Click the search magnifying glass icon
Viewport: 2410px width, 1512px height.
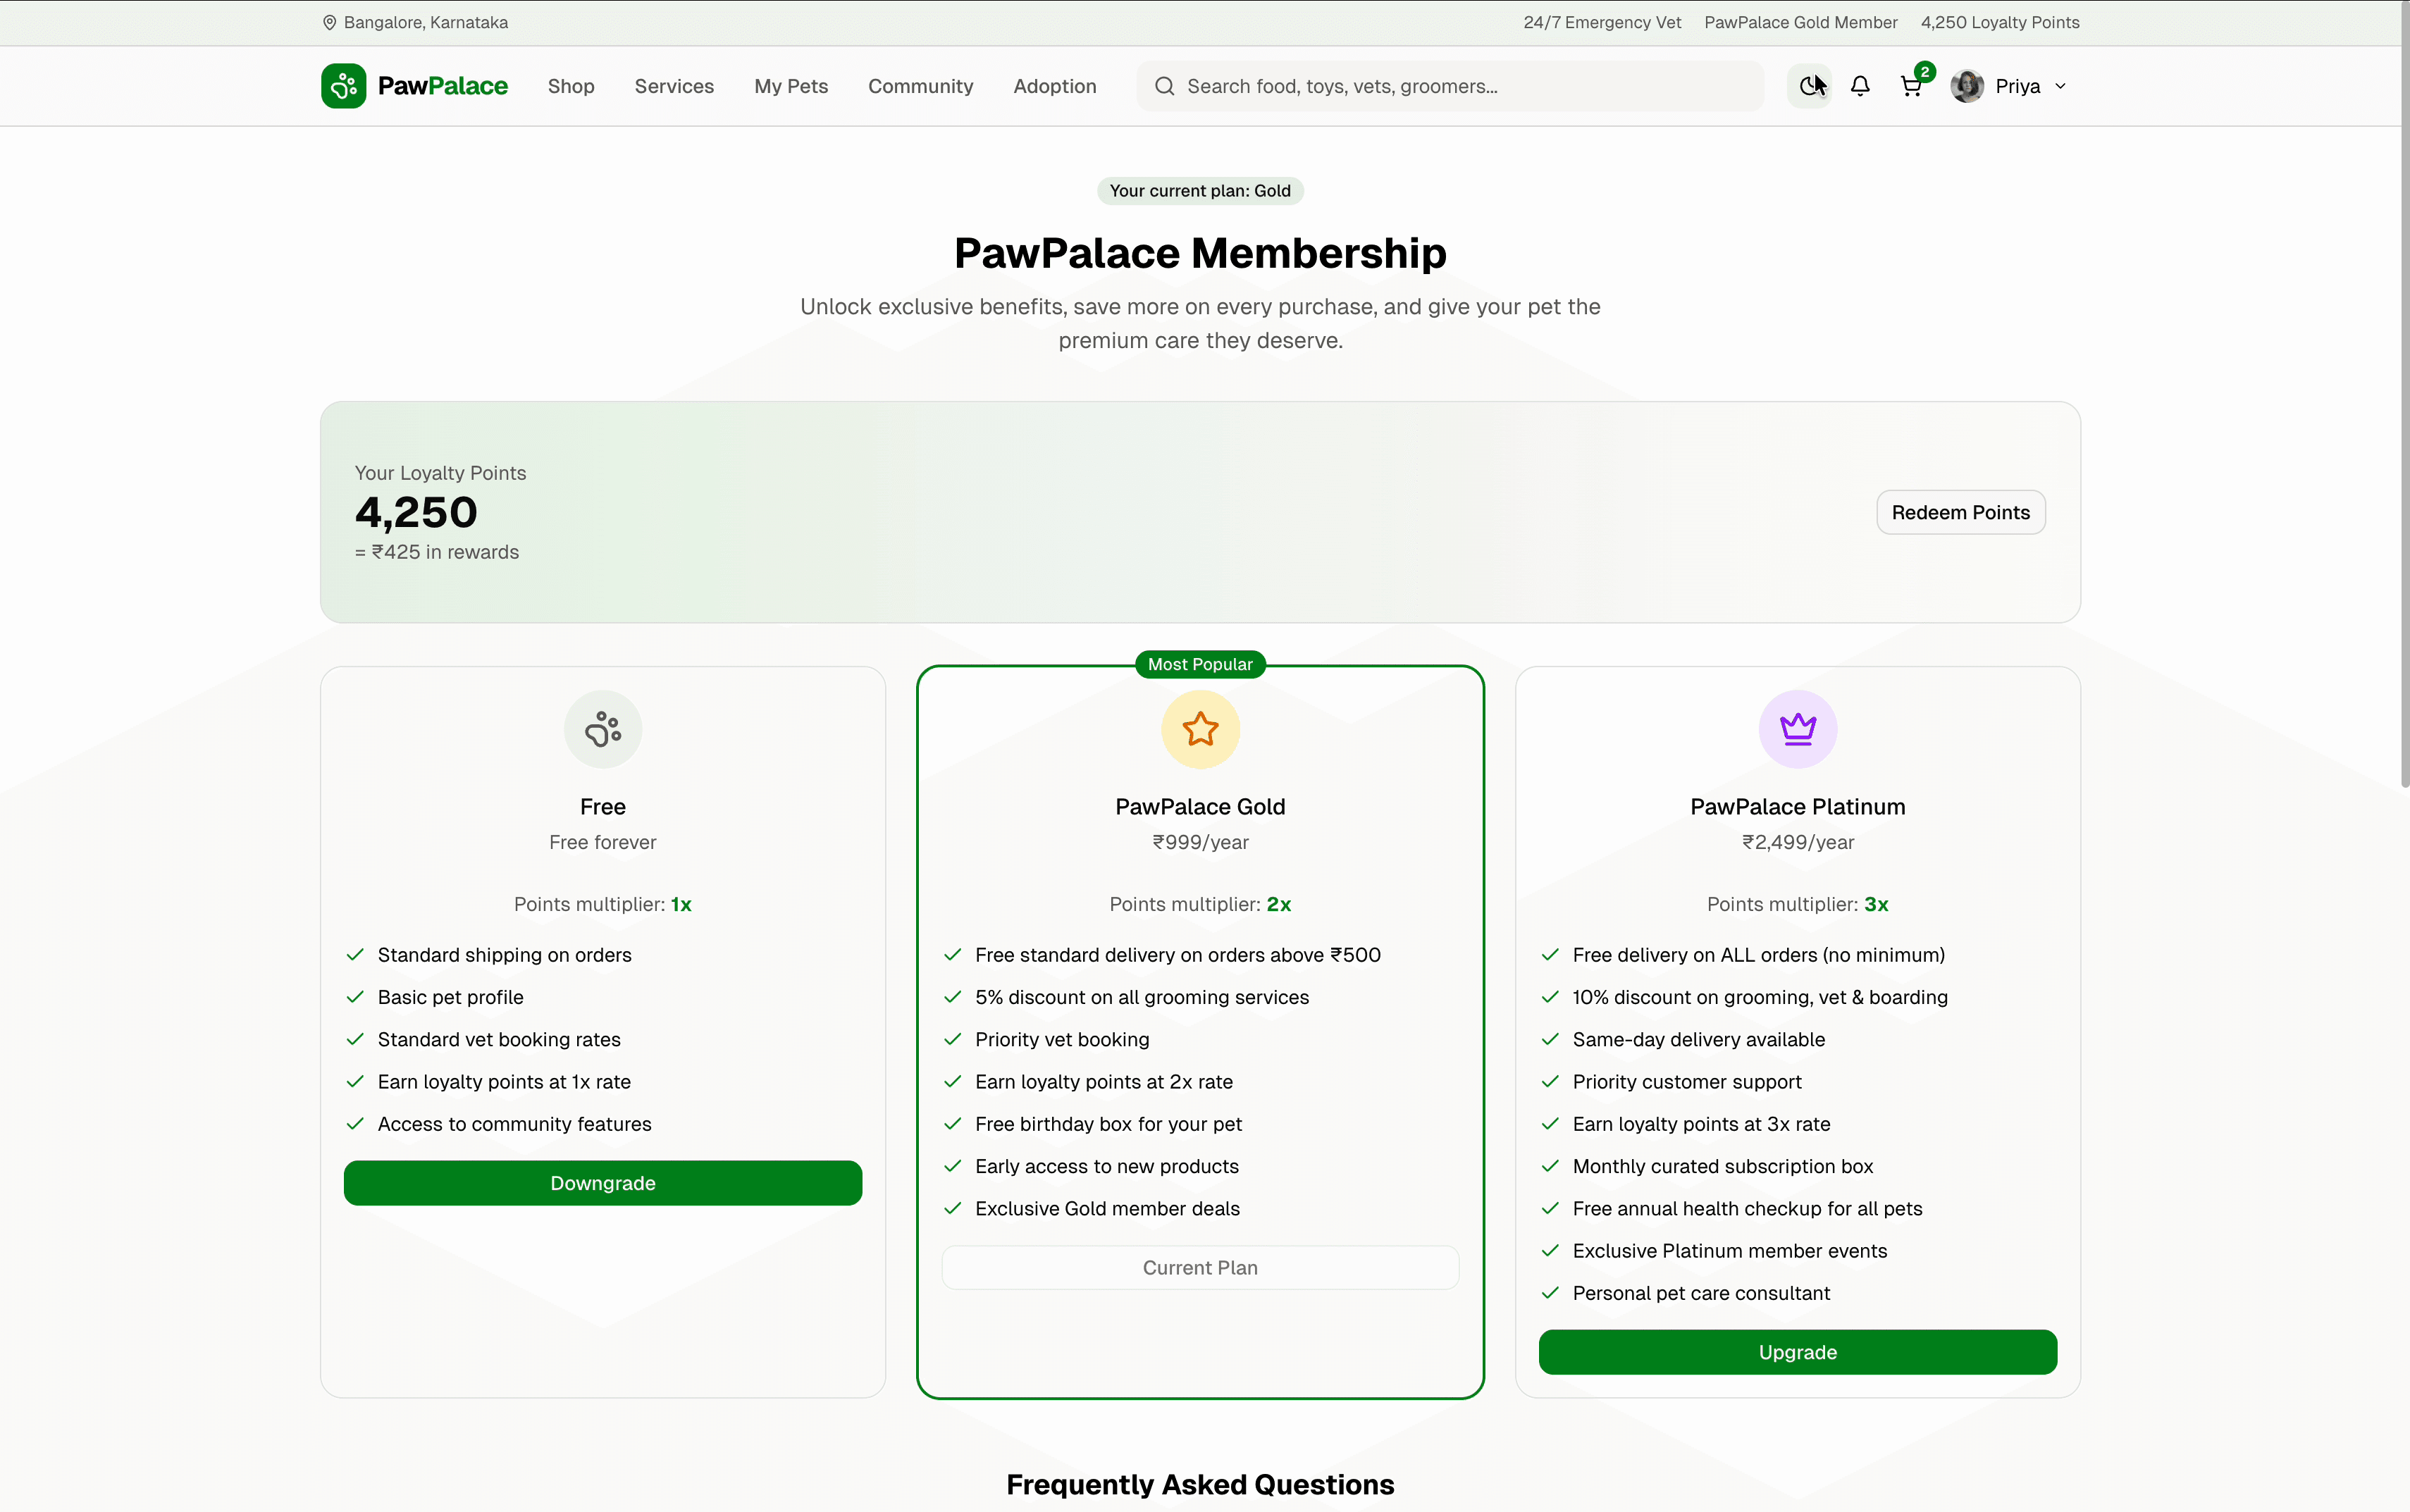(1164, 86)
